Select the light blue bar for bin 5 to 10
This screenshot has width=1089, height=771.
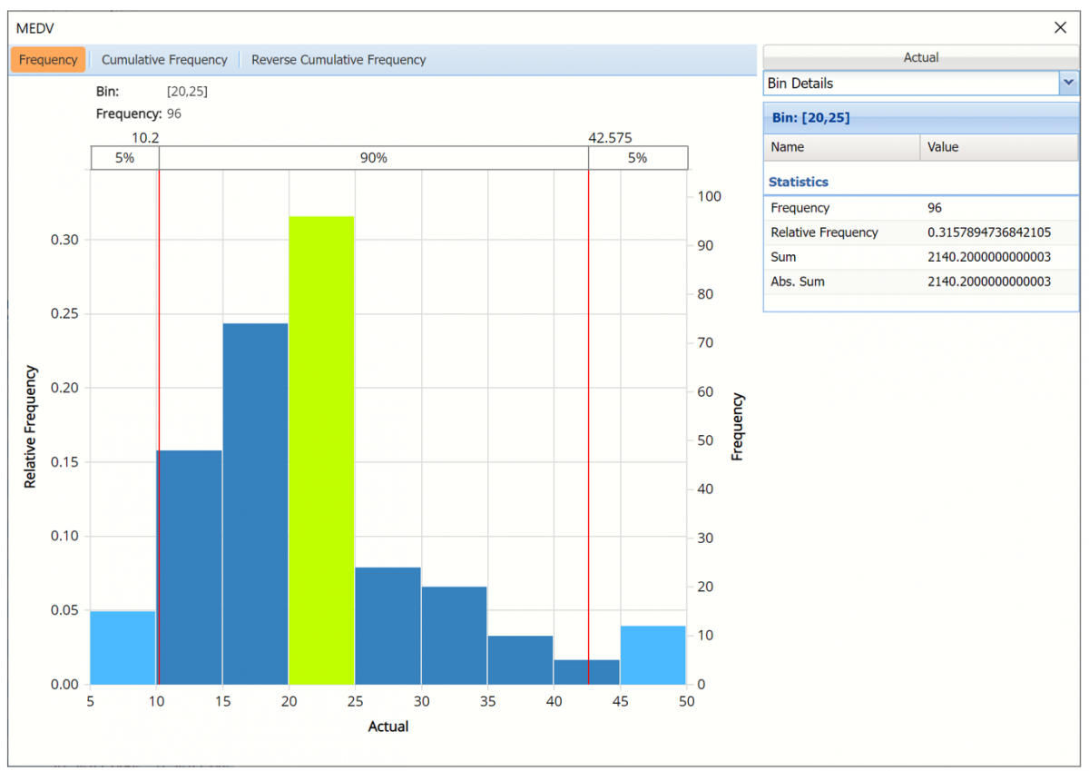pyautogui.click(x=123, y=647)
